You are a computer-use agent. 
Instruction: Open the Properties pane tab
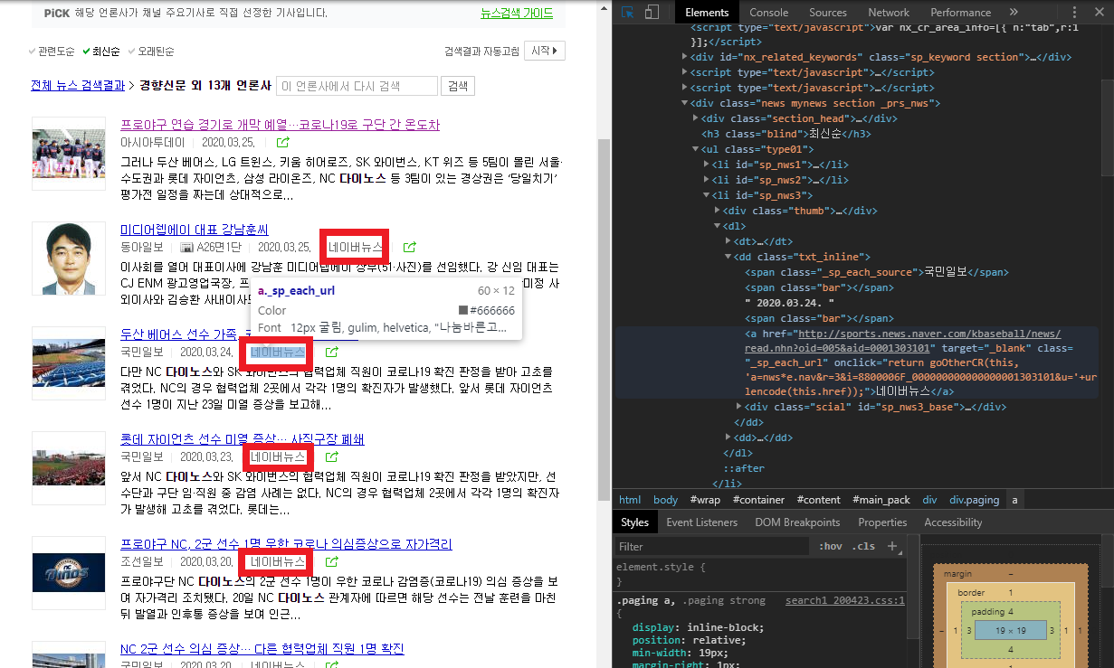click(x=882, y=522)
